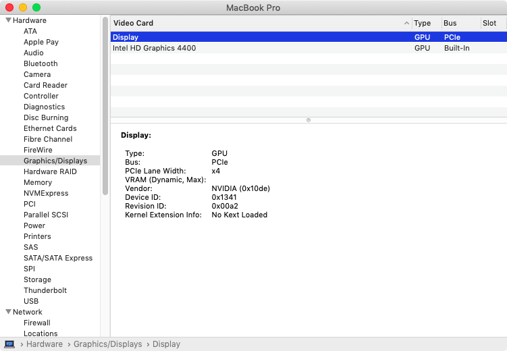Open SATA/SATA Express in the sidebar
507x351 pixels.
tap(58, 258)
